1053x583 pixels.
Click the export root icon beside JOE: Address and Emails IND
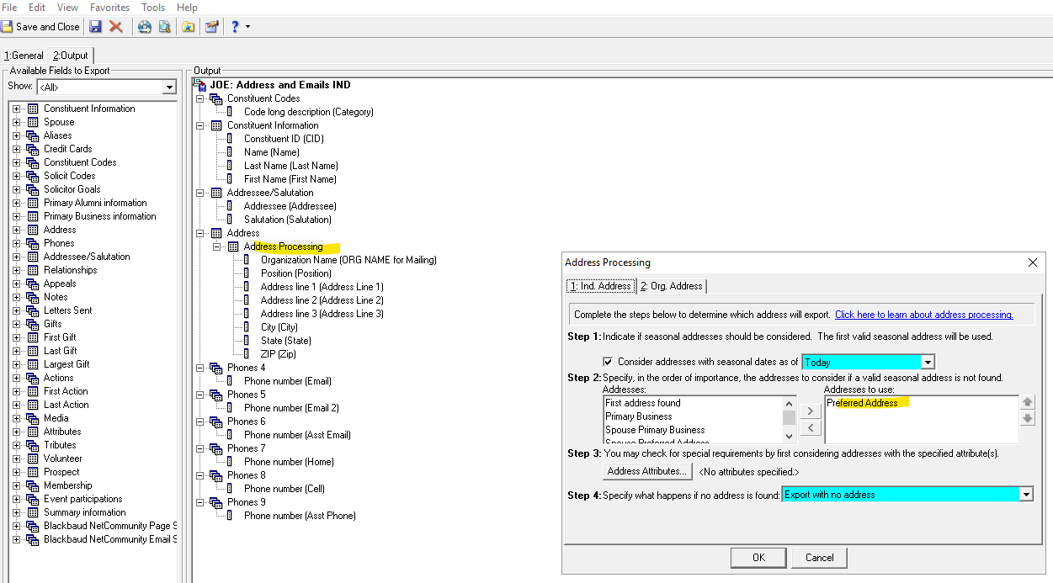point(199,85)
